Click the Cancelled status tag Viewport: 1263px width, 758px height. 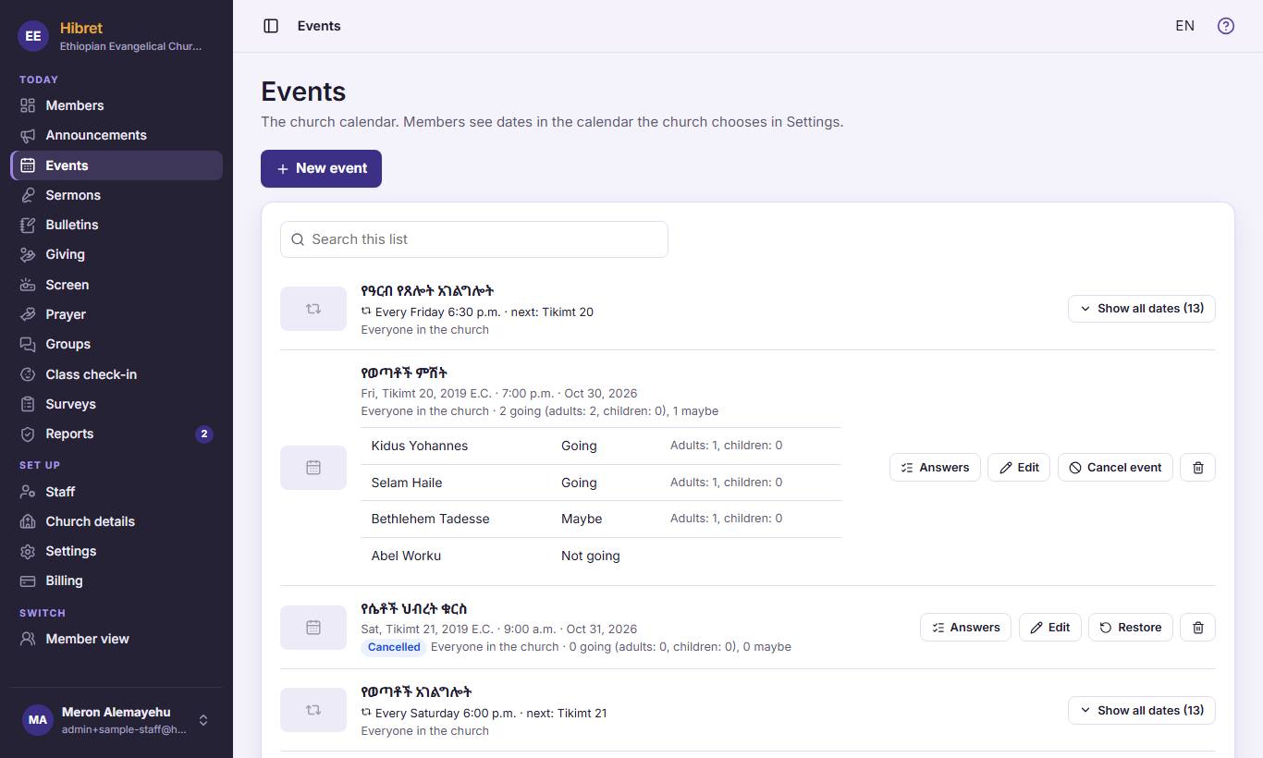coord(394,647)
